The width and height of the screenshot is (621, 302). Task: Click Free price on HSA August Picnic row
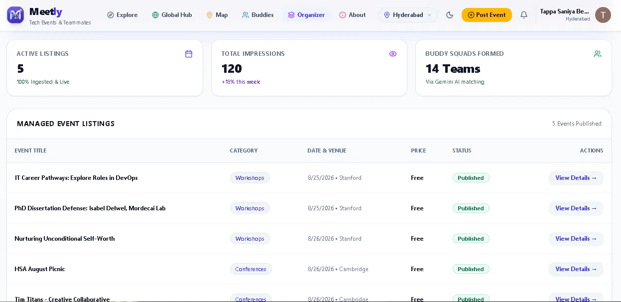[417, 269]
